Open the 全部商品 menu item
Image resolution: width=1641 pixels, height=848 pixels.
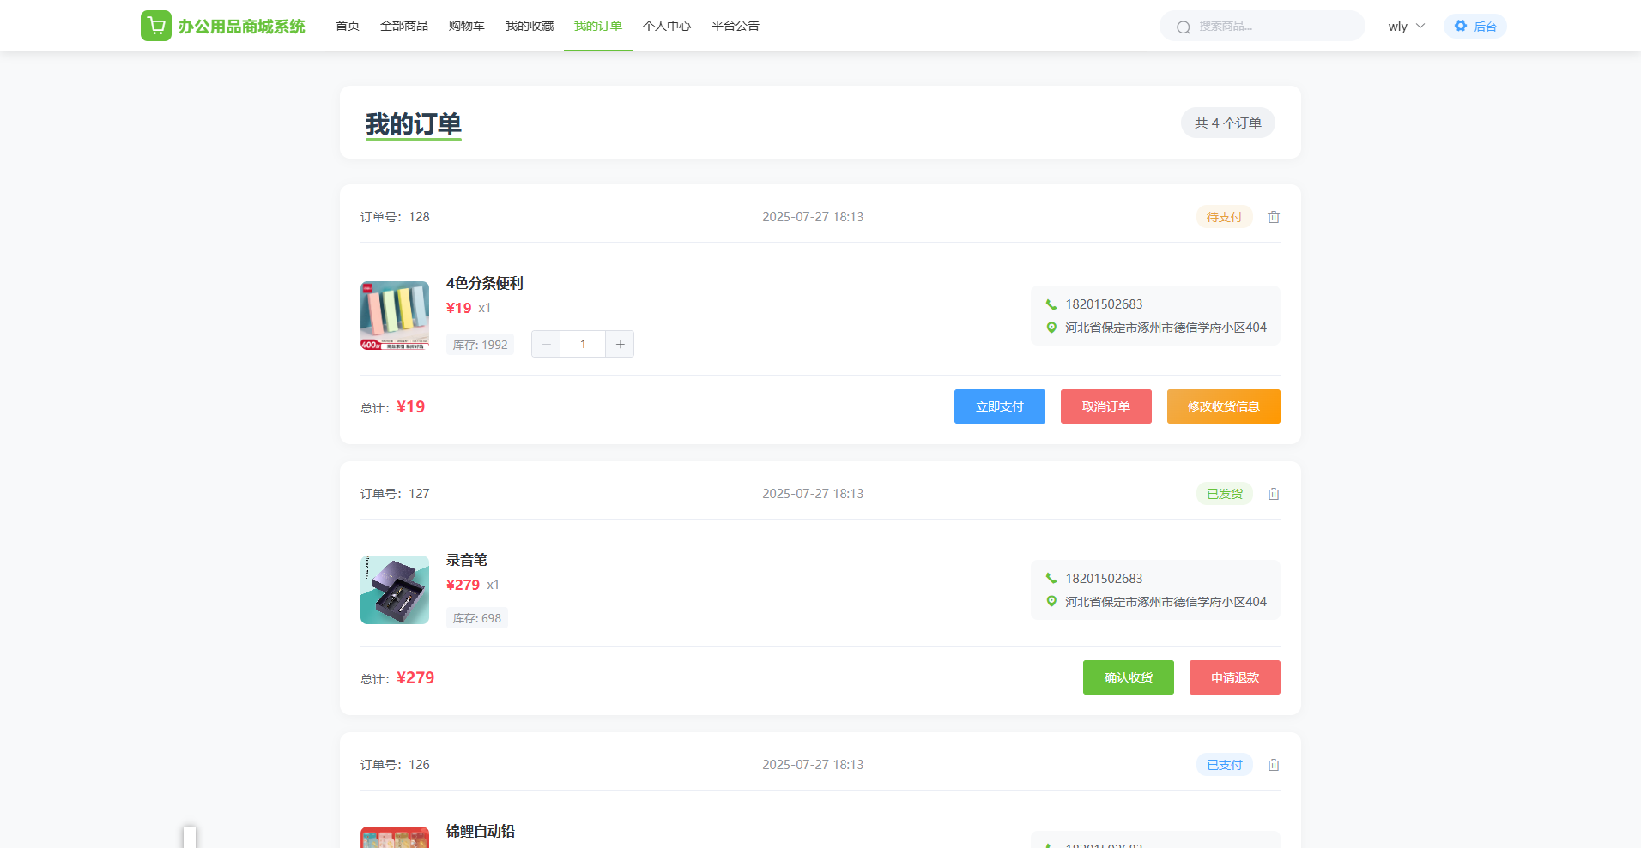click(x=403, y=26)
